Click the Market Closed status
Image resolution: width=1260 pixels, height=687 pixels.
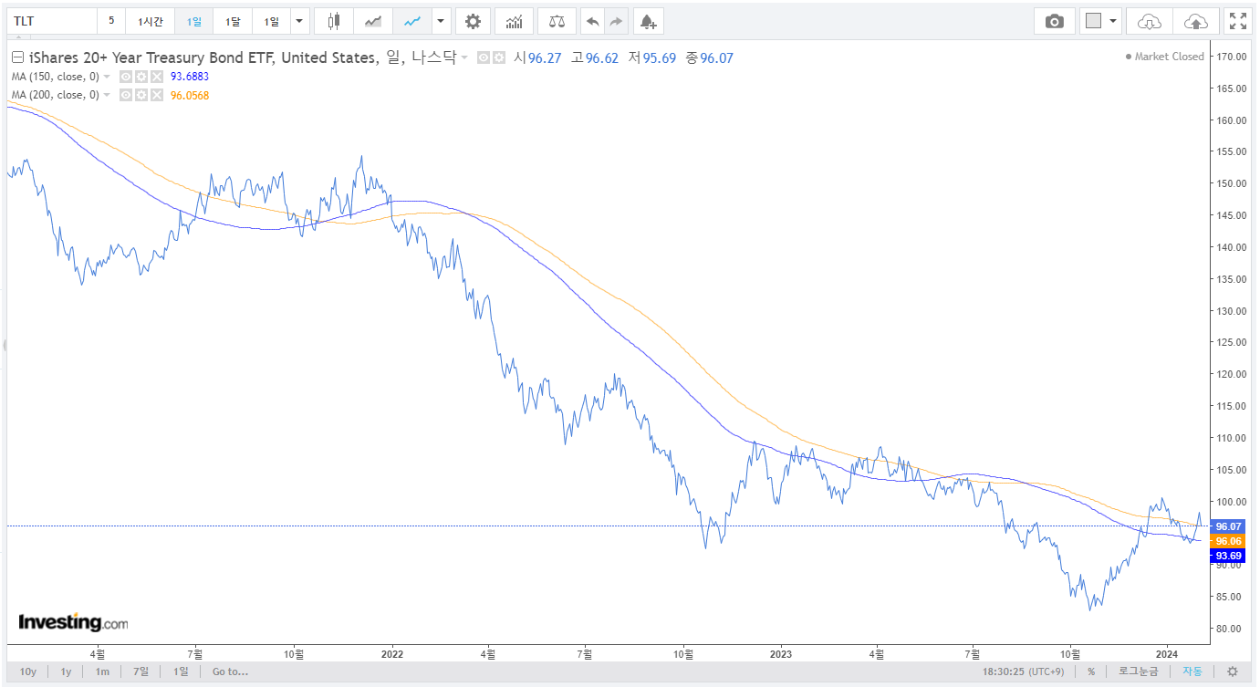(1164, 57)
